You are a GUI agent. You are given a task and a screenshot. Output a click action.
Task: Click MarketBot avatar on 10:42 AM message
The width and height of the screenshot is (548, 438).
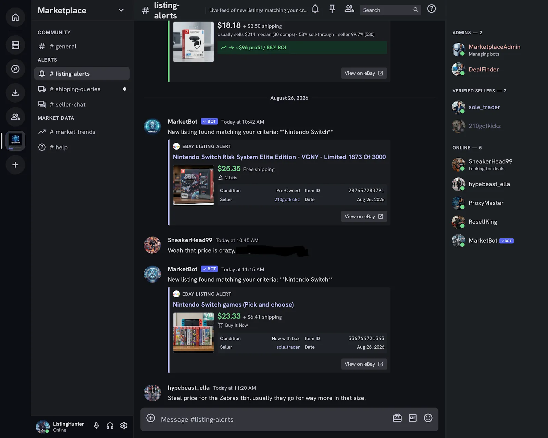click(x=152, y=127)
